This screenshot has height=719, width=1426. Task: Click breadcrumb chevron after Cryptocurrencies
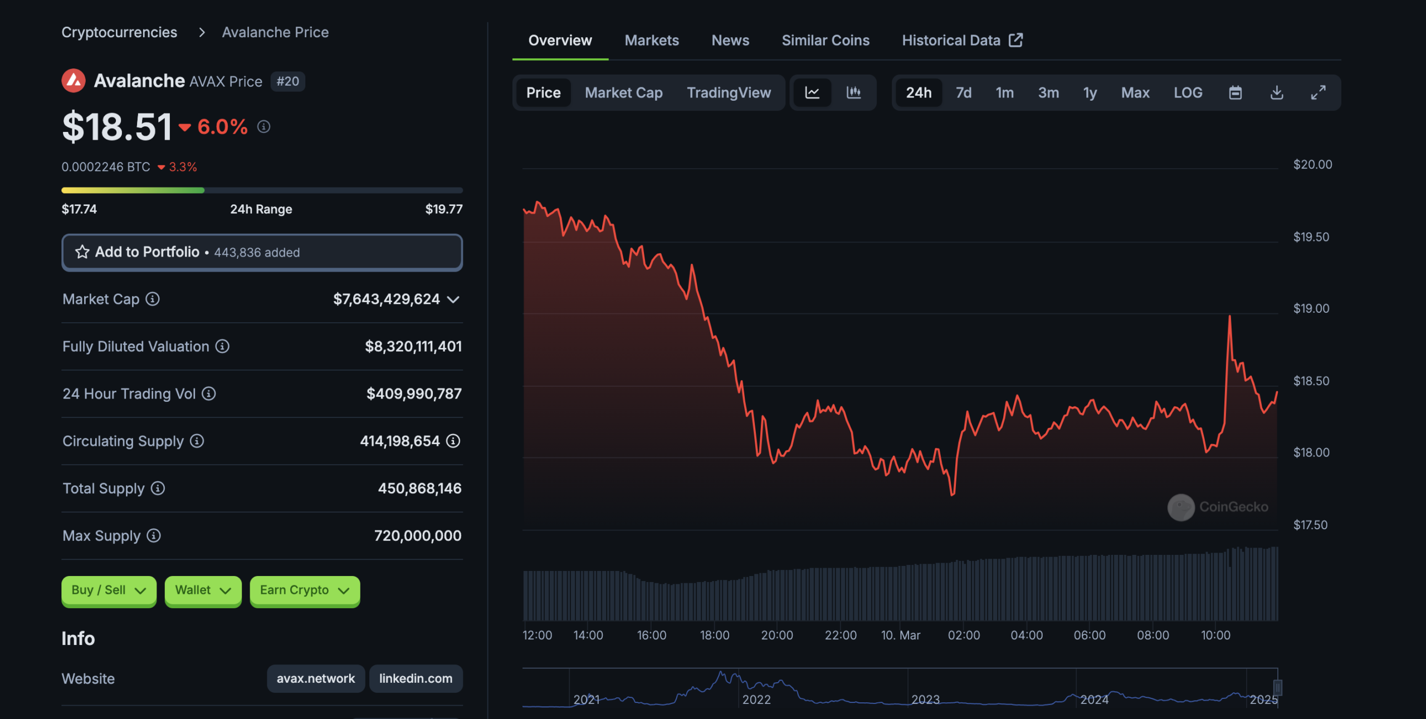pos(202,32)
